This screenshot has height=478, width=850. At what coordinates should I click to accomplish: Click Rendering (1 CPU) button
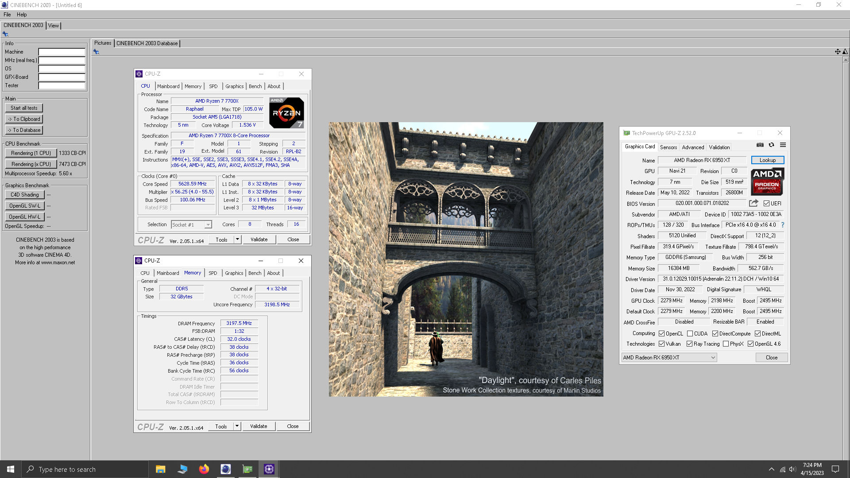tap(31, 153)
